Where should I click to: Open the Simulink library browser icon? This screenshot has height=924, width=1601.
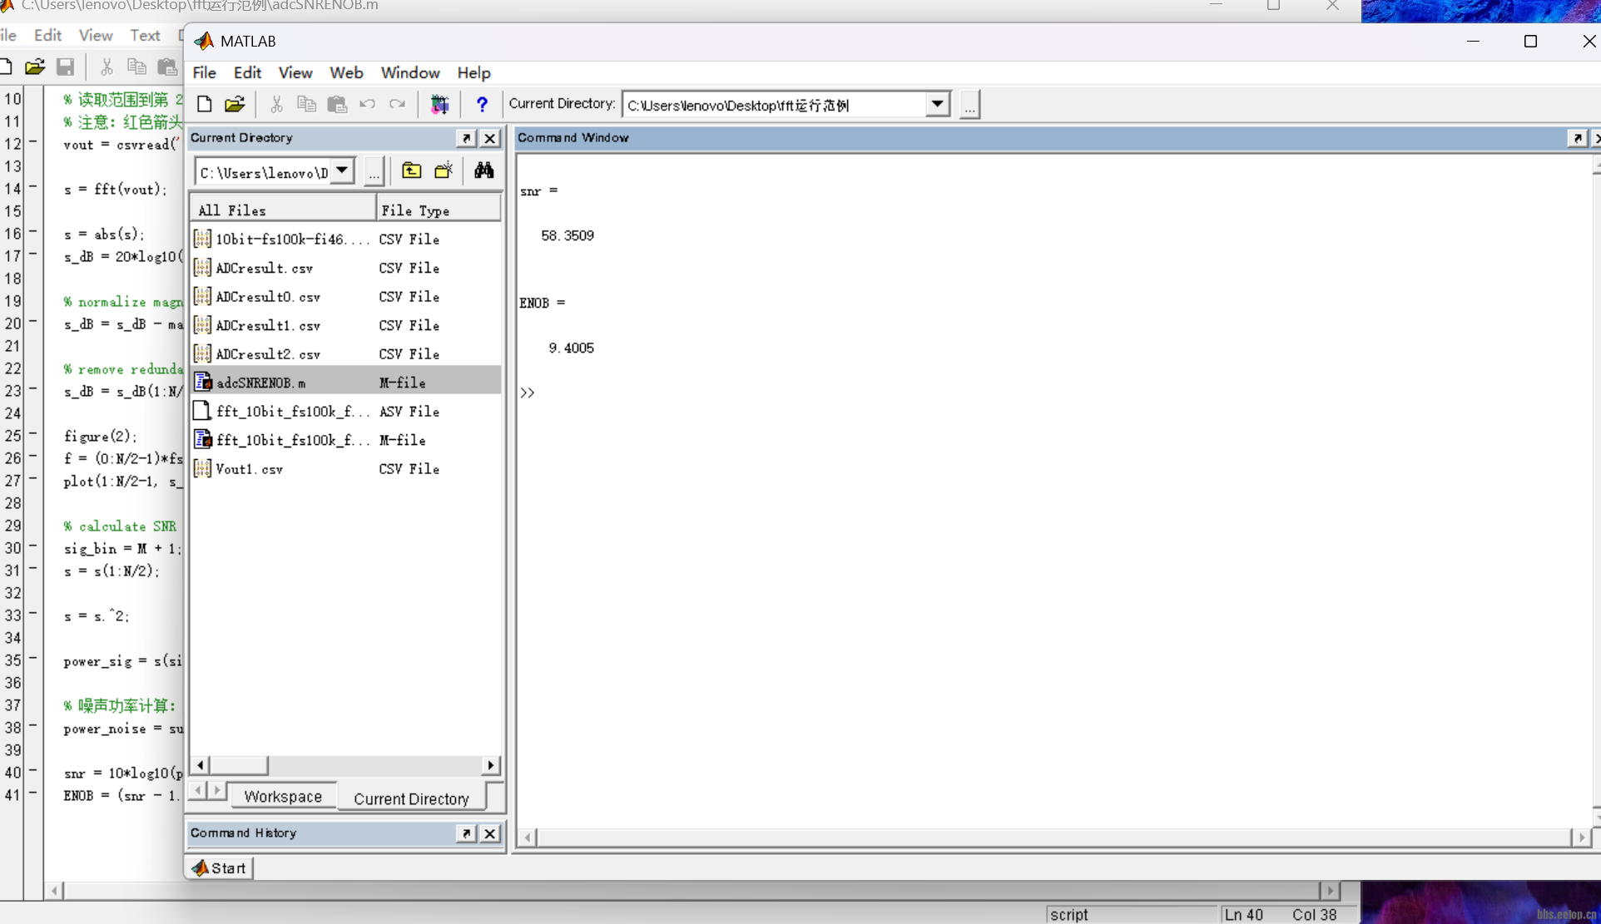(439, 104)
